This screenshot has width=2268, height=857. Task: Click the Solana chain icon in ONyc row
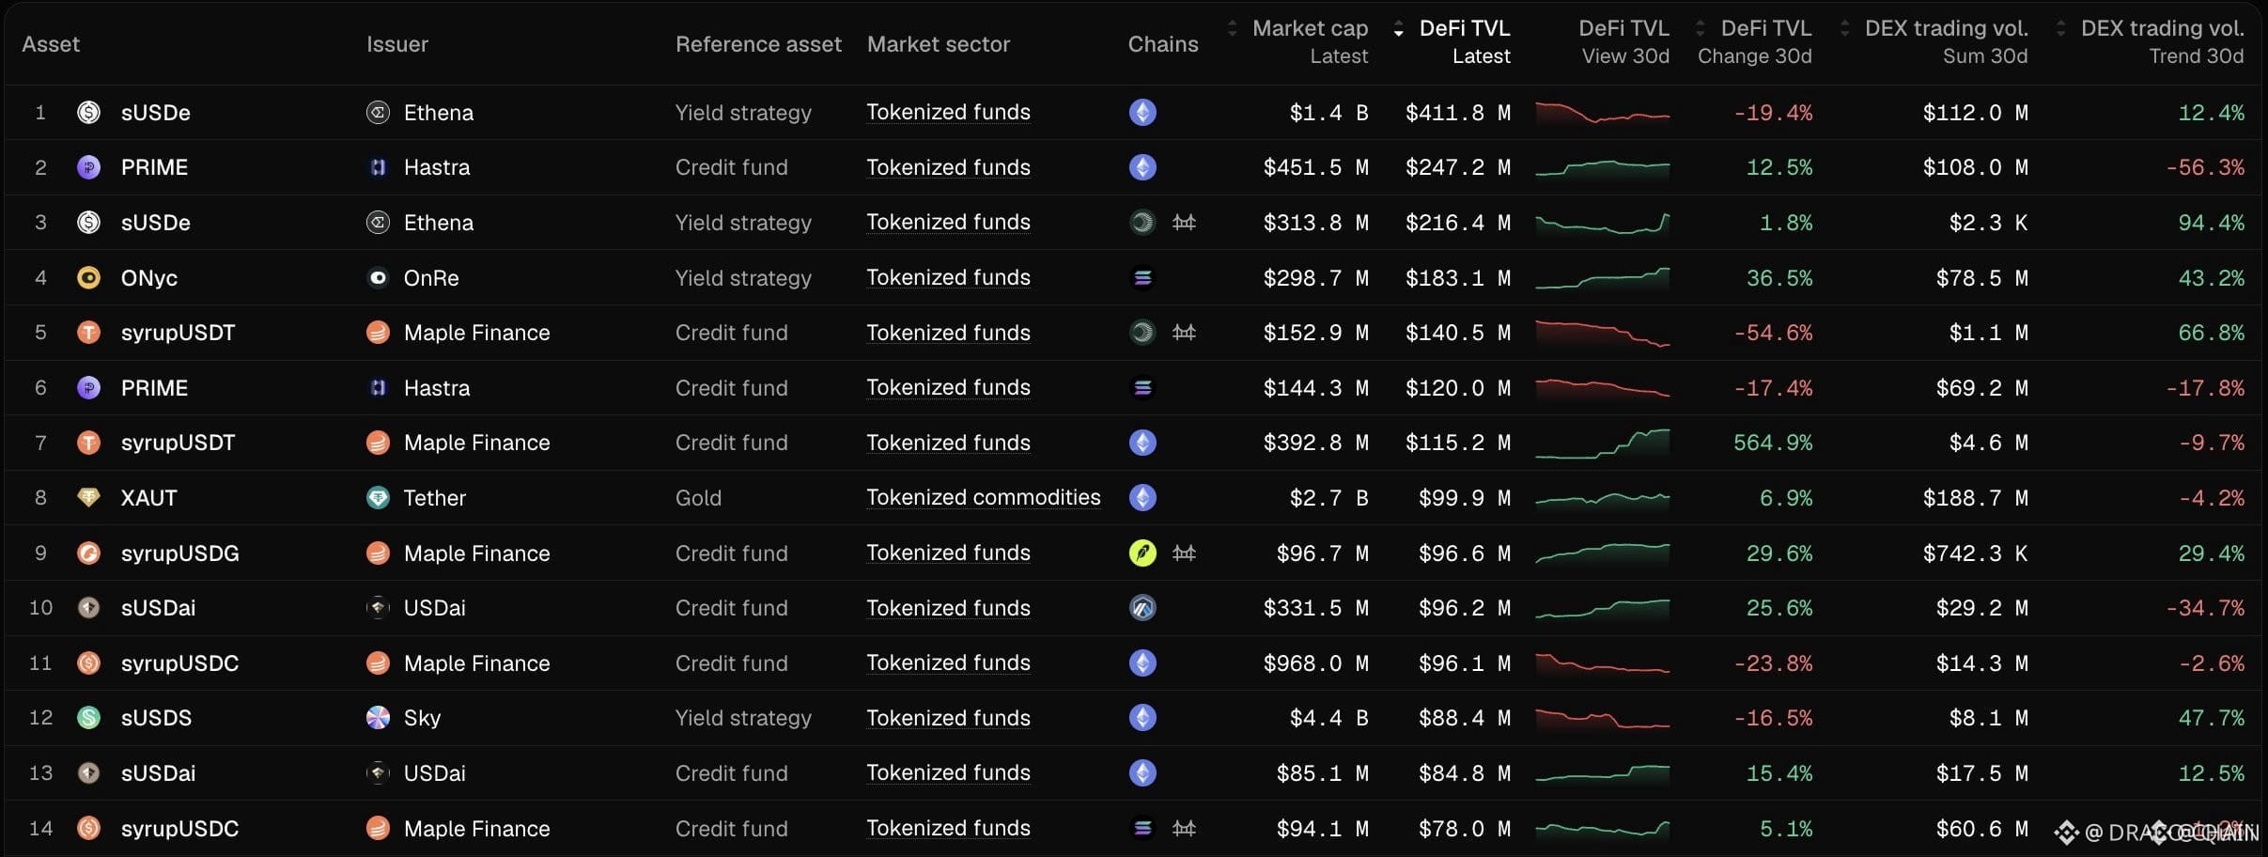tap(1142, 278)
